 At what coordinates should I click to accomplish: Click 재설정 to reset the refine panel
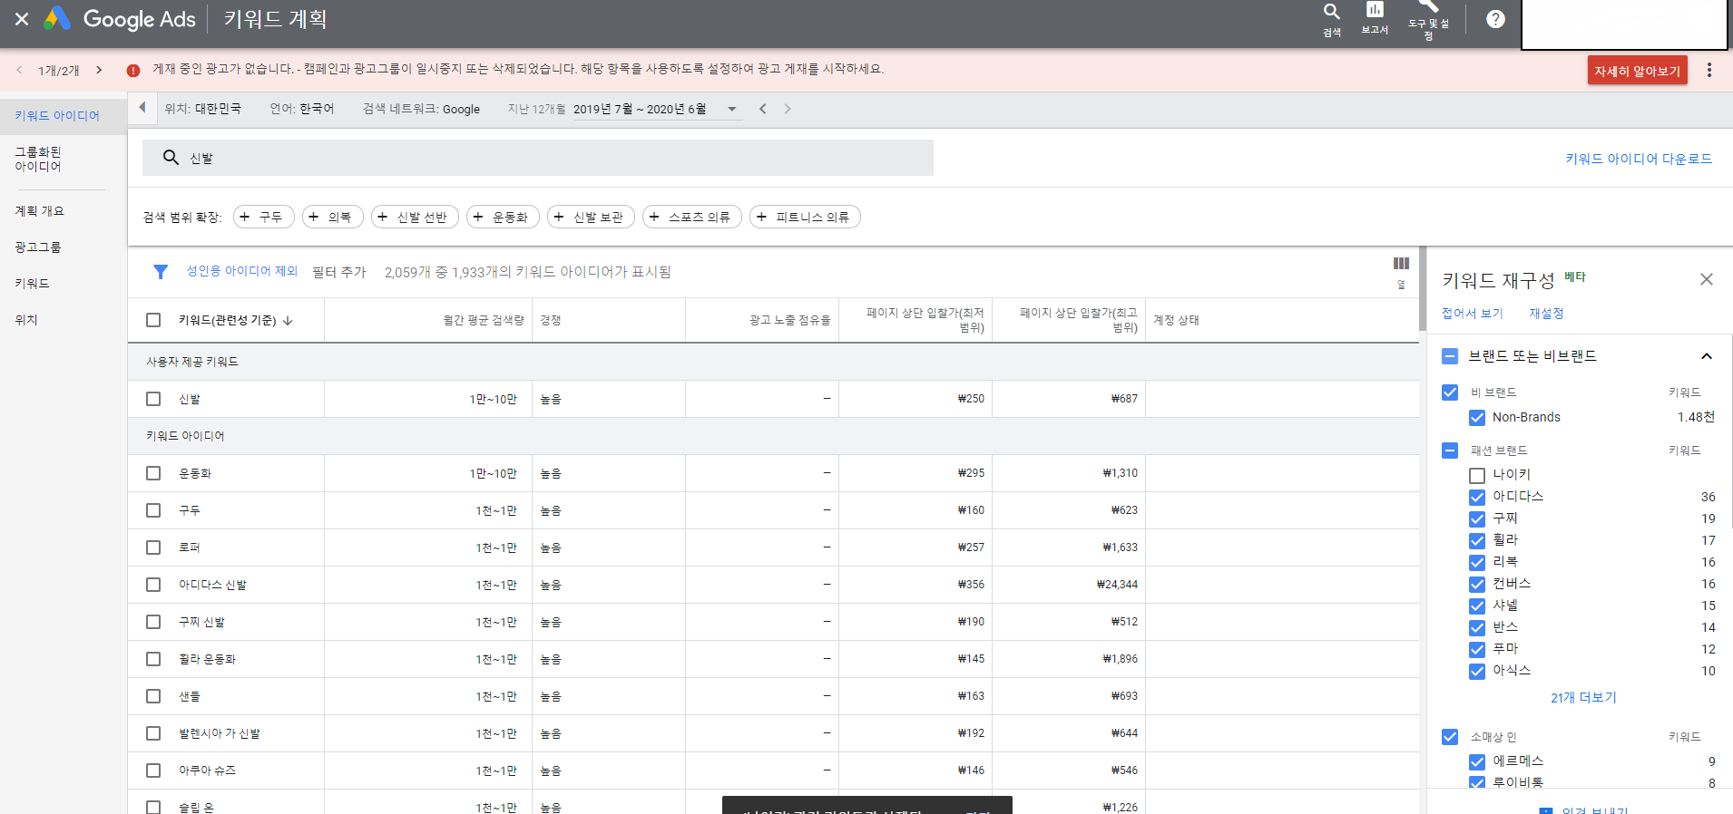tap(1546, 314)
